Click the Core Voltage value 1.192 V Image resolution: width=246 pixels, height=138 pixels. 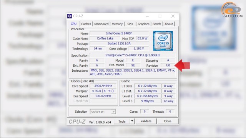139,49
